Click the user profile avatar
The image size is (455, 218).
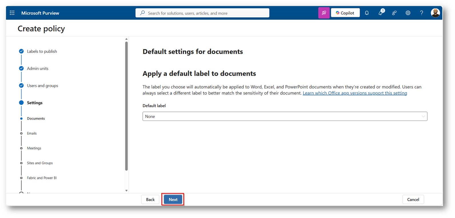[x=435, y=13]
